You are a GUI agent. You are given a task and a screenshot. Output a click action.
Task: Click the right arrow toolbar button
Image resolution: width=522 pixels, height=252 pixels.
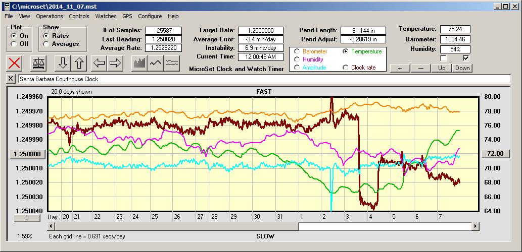click(115, 63)
